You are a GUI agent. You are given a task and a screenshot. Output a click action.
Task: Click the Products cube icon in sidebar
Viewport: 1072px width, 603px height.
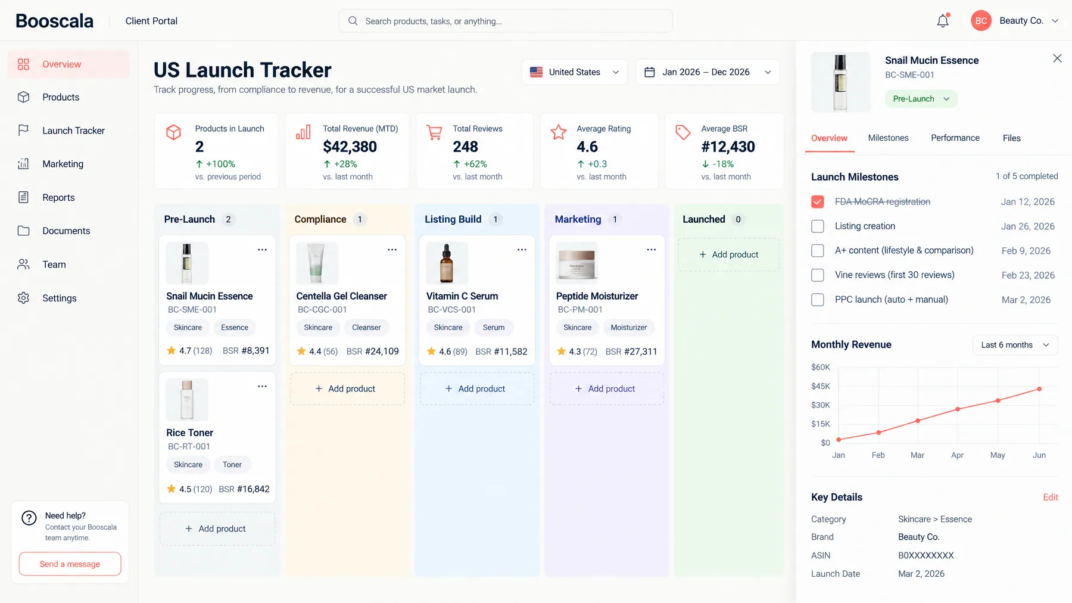click(23, 97)
